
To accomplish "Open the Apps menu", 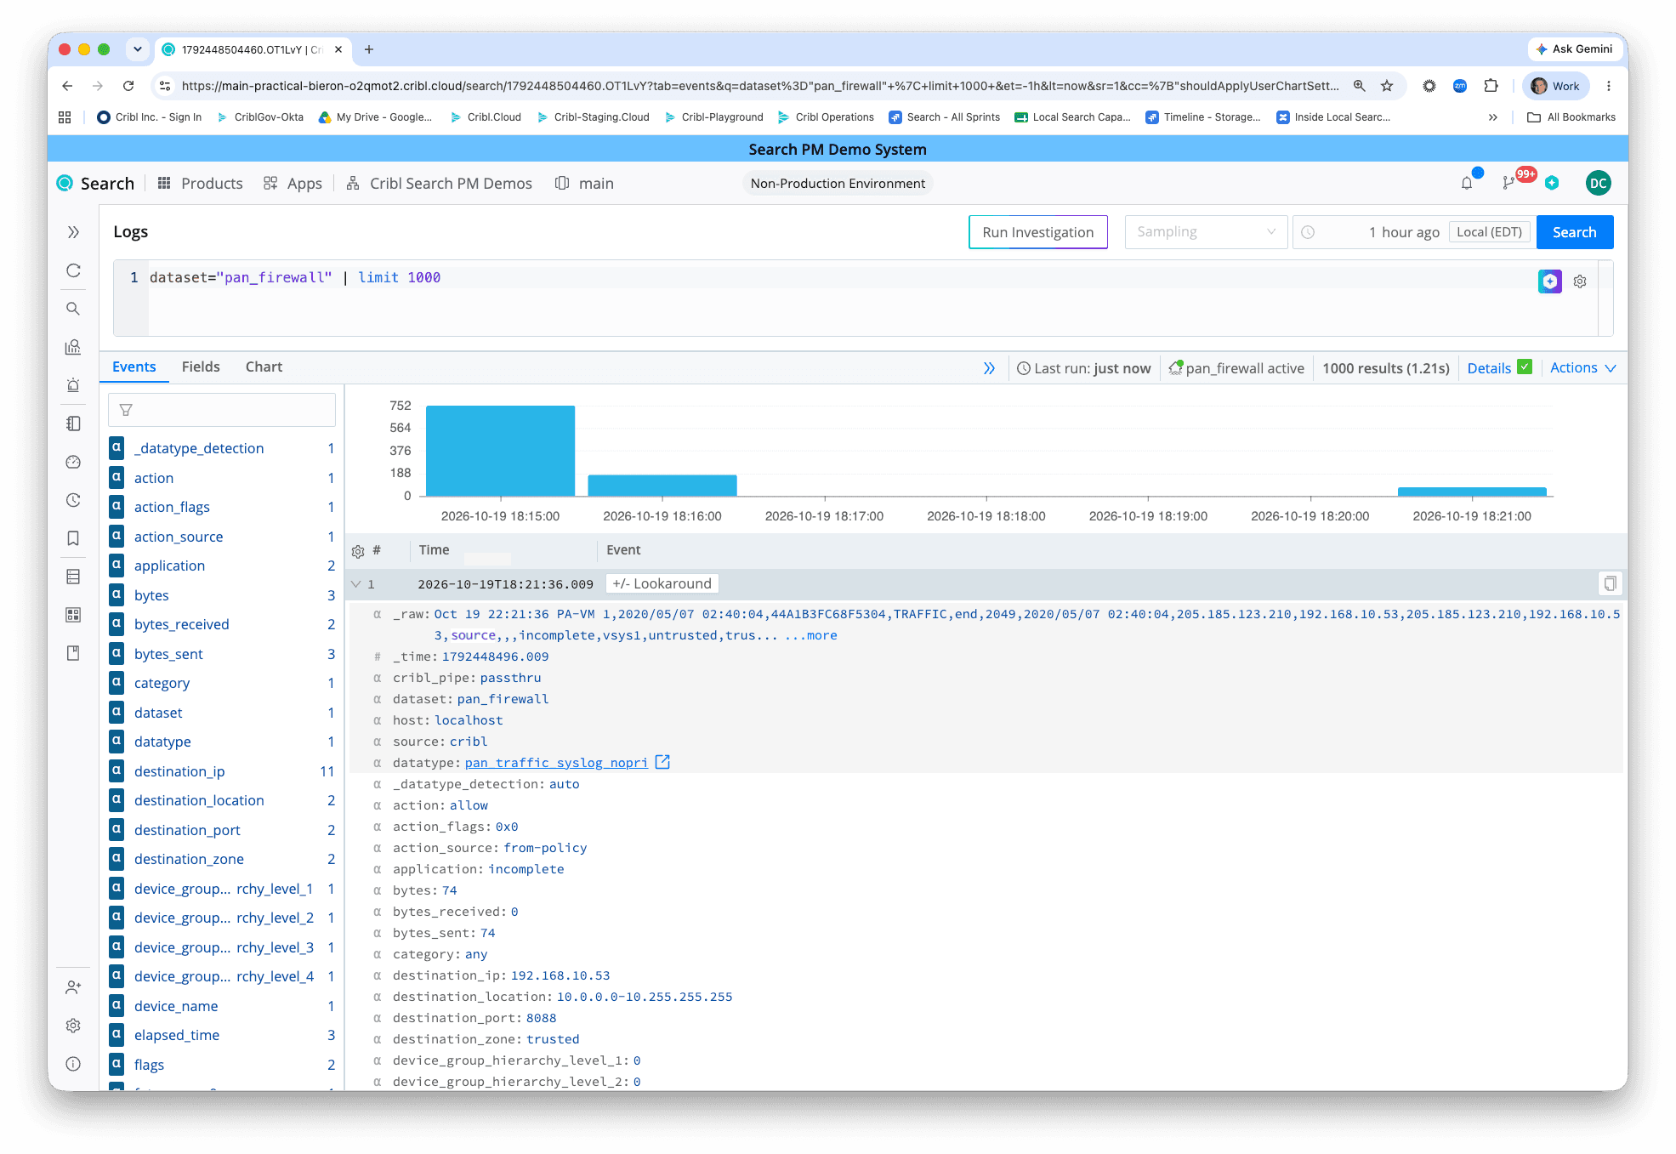I will click(x=293, y=183).
